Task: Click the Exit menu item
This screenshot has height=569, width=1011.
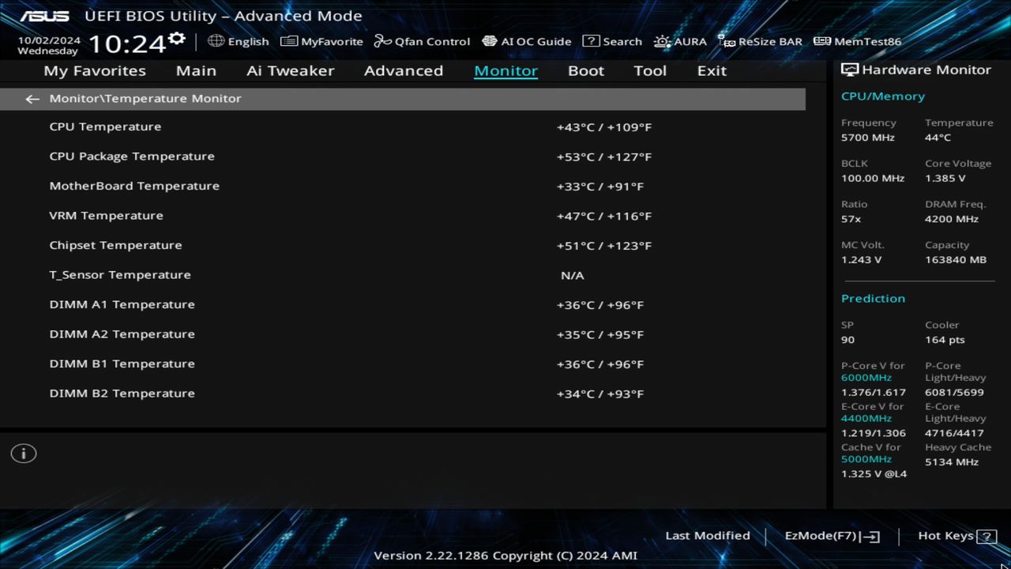Action: (711, 70)
